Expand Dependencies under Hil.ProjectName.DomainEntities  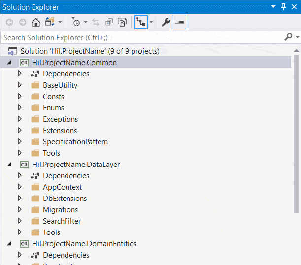[x=20, y=255]
